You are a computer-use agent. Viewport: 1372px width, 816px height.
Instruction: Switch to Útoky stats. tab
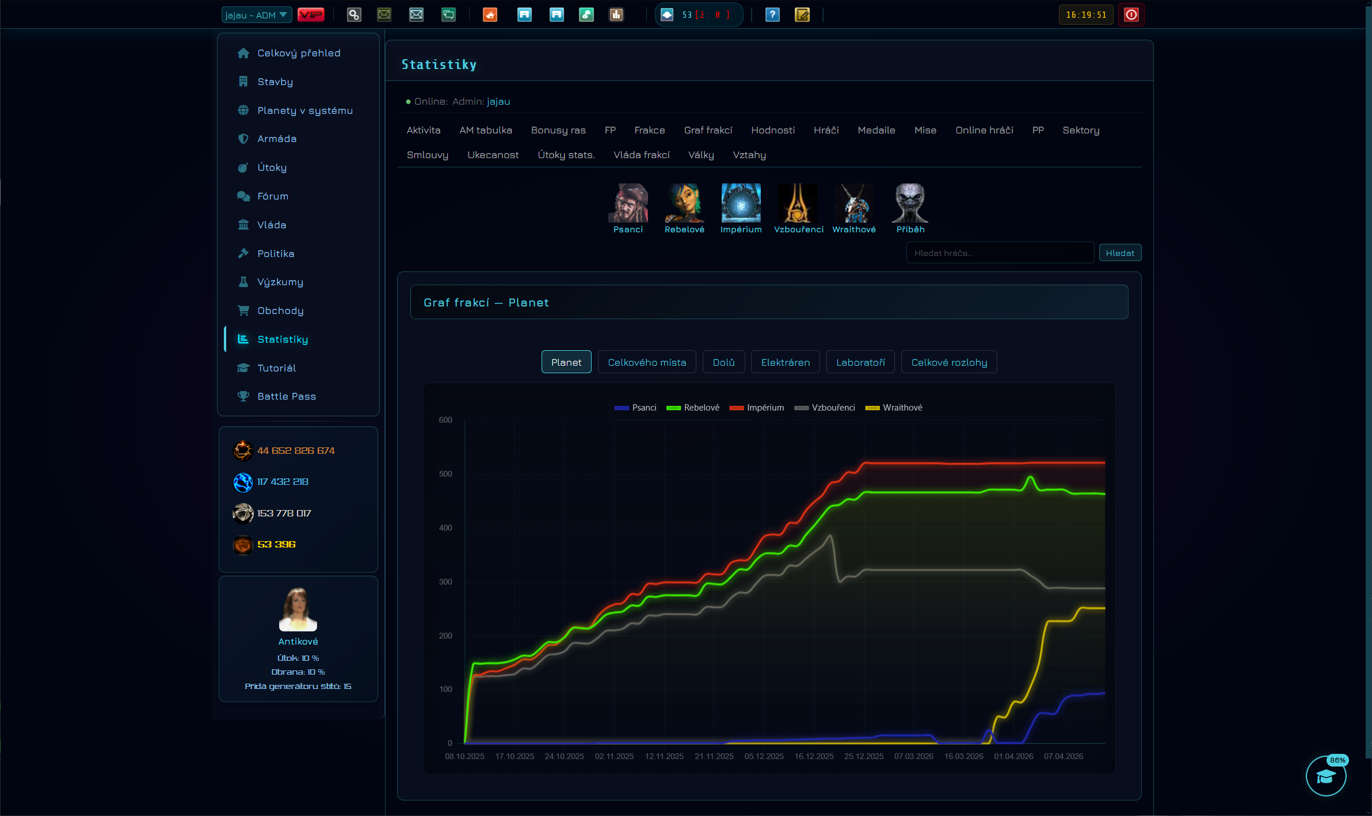tap(566, 155)
